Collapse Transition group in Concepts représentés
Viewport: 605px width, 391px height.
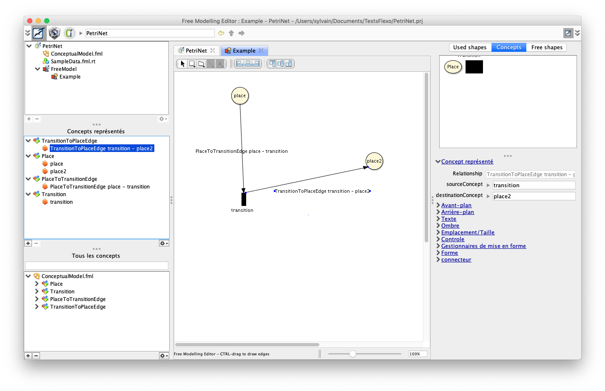tap(28, 194)
